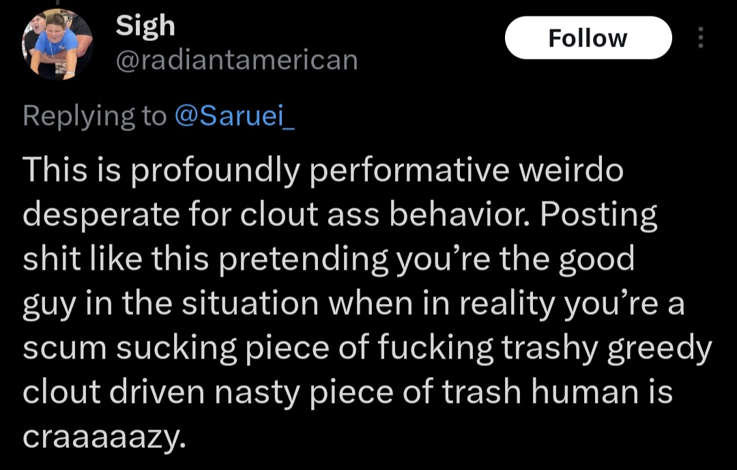Image resolution: width=737 pixels, height=470 pixels.
Task: Click the word 'craaaaazy.' in the tweet
Action: click(x=104, y=436)
